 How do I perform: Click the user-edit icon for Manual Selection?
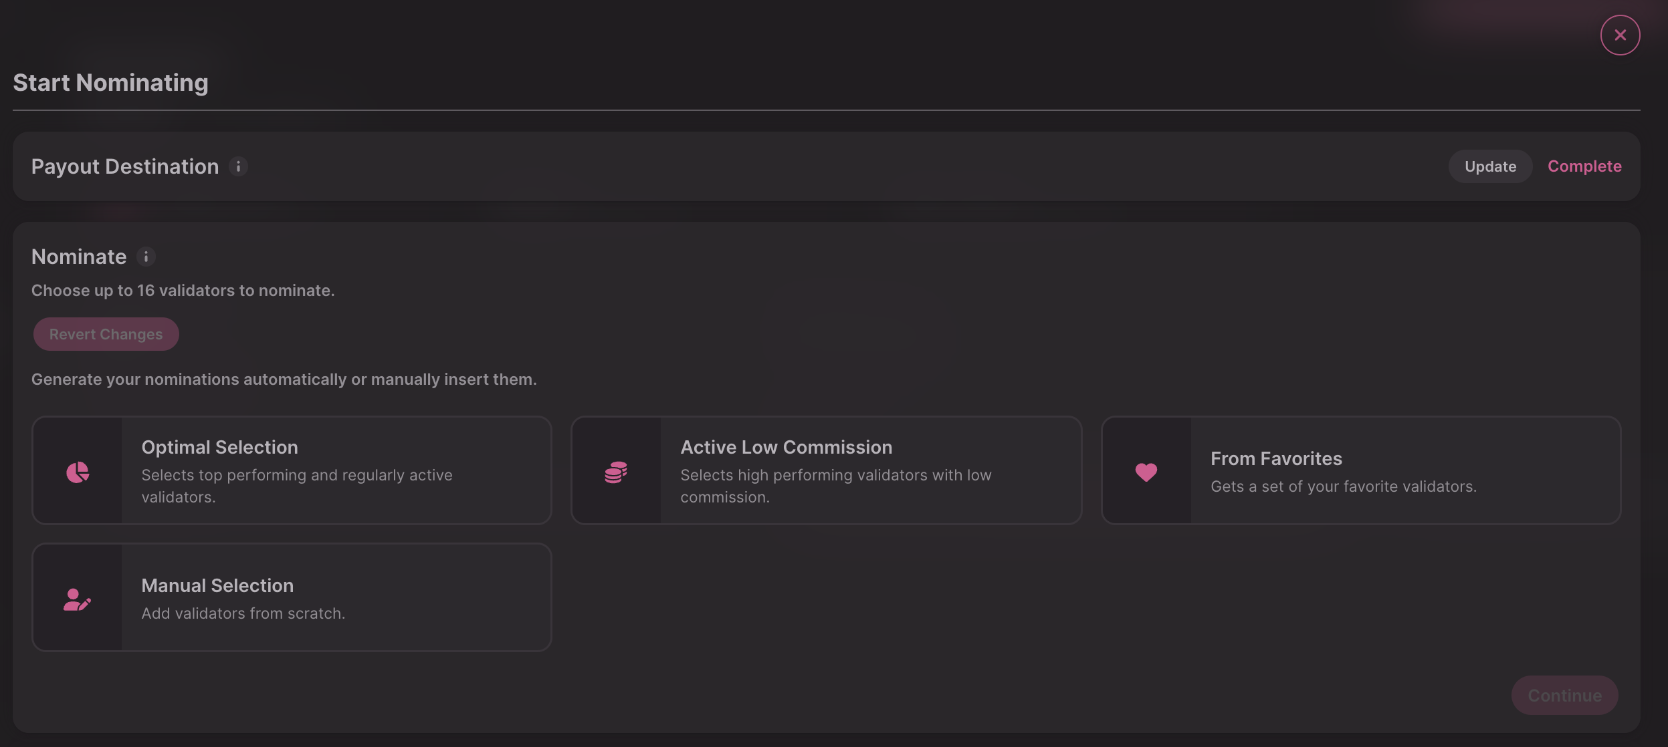pos(77,599)
